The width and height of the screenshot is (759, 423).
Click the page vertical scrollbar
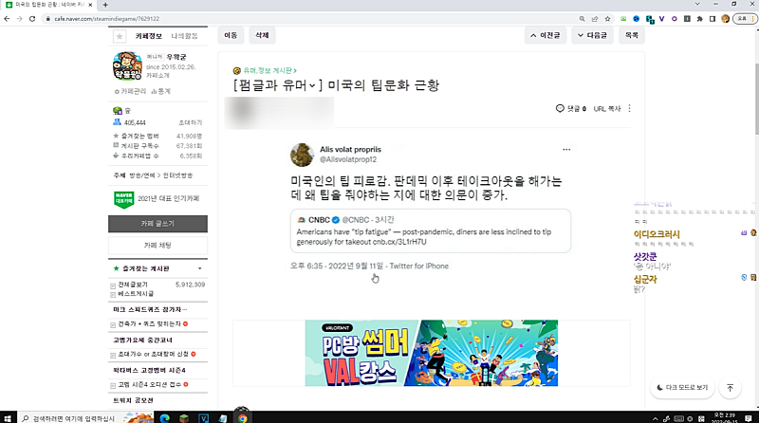tap(756, 99)
